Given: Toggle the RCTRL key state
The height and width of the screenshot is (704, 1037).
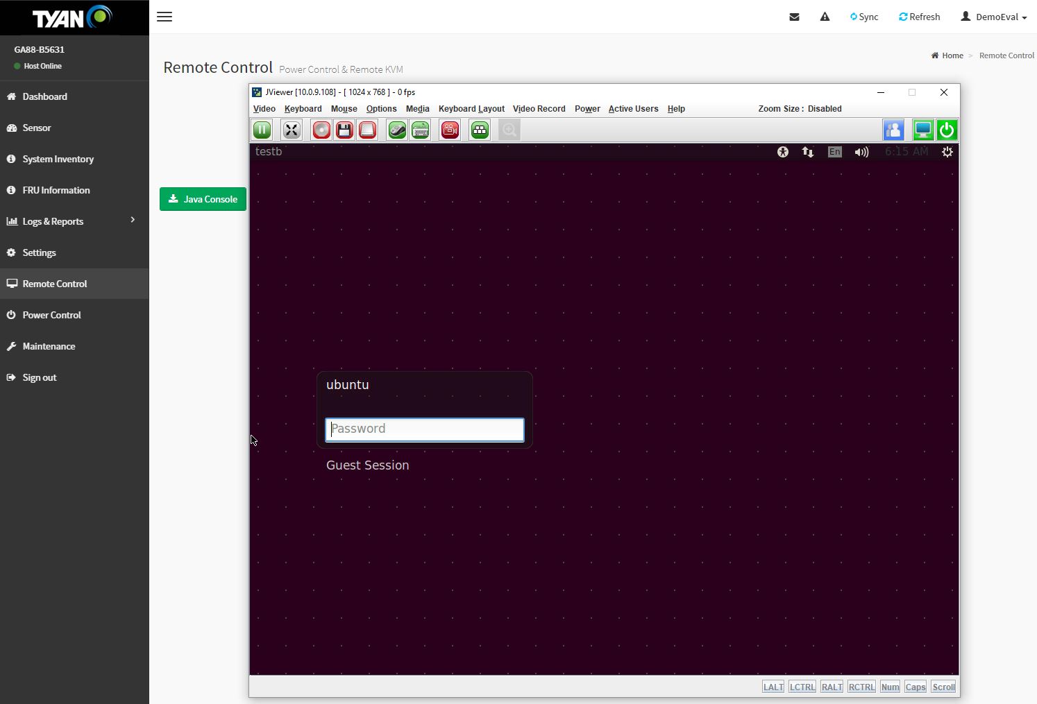Looking at the screenshot, I should coord(861,687).
